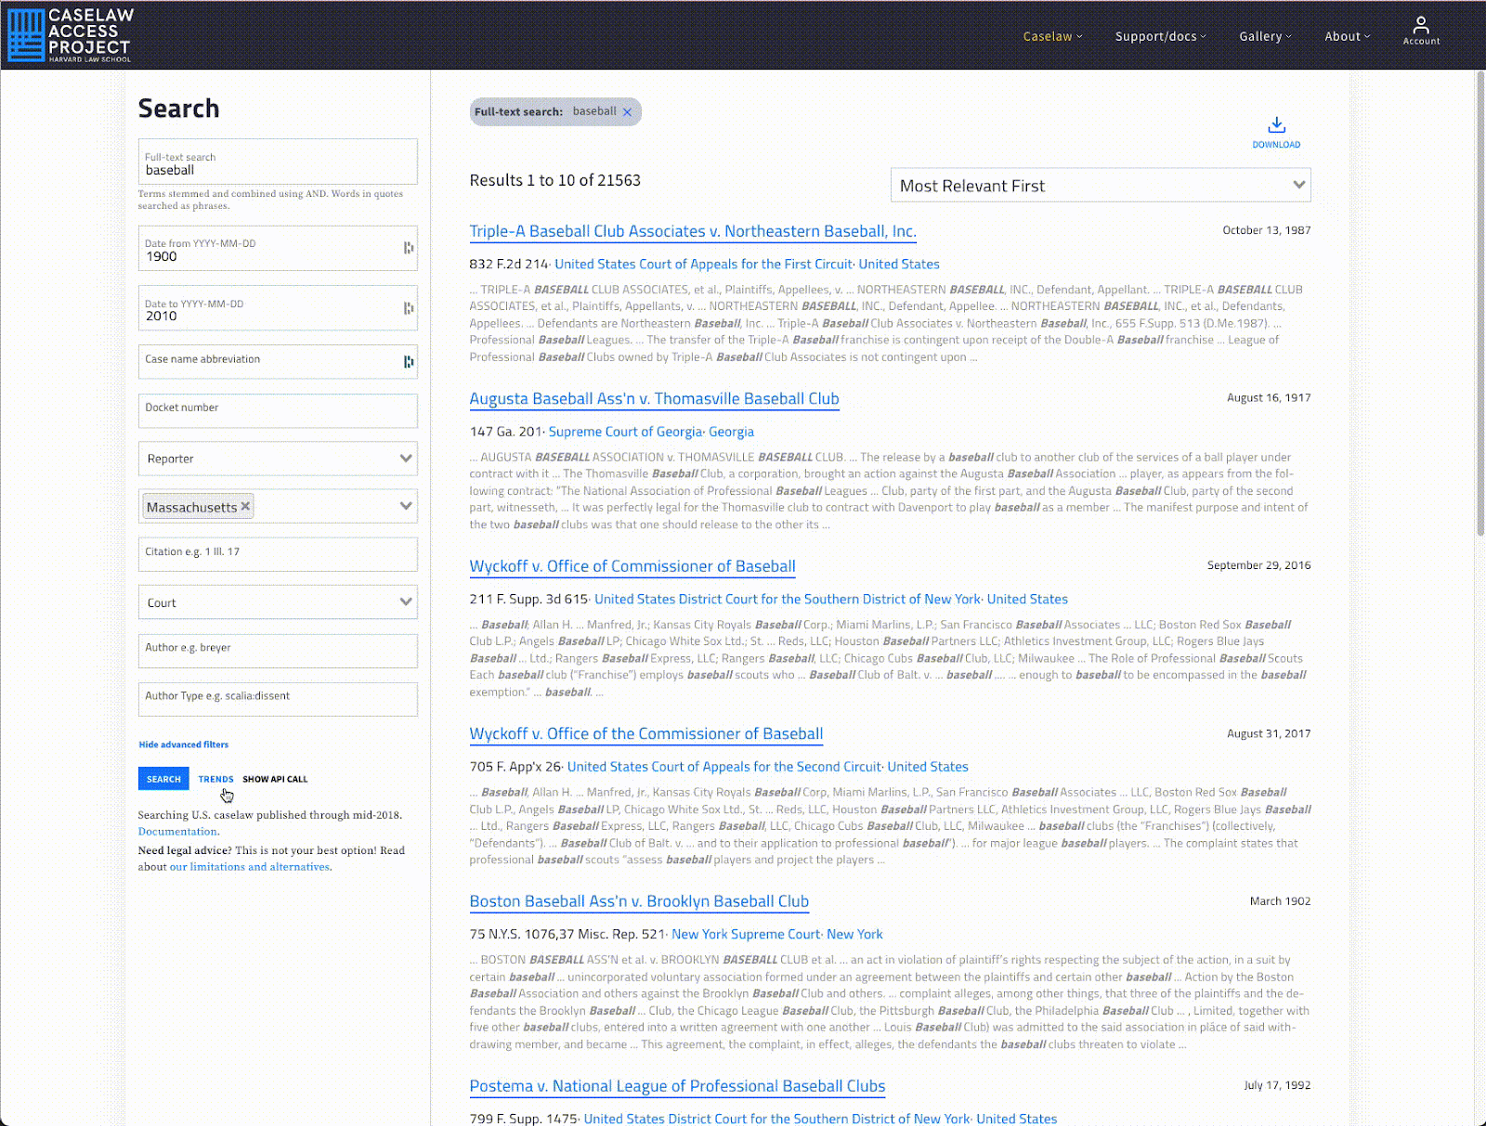The height and width of the screenshot is (1126, 1486).
Task: Click the icon in Case name abbreviation field
Action: 409,361
